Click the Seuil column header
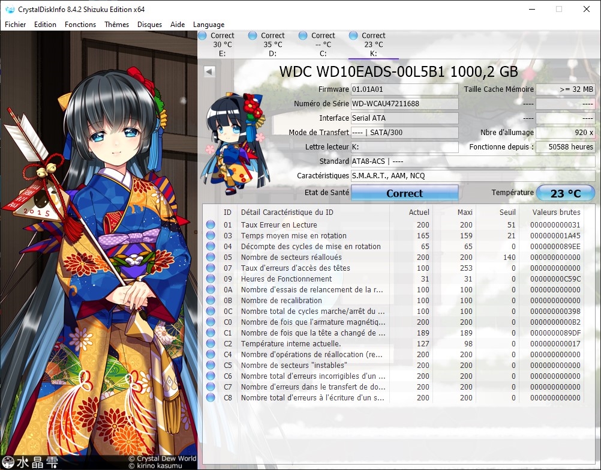Image resolution: width=601 pixels, height=470 pixels. [x=507, y=212]
